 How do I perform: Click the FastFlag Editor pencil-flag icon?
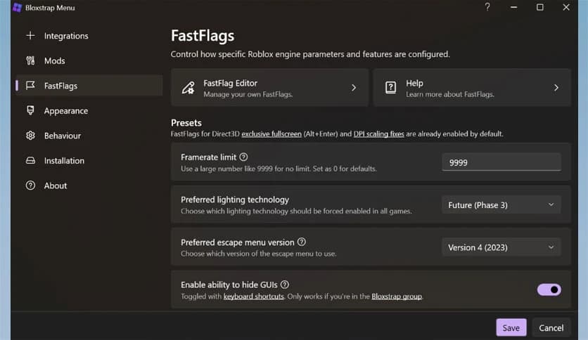coord(188,88)
